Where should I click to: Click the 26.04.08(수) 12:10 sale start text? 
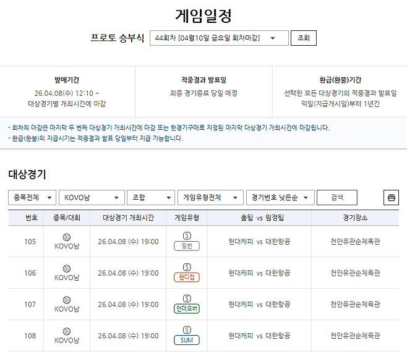coord(67,93)
